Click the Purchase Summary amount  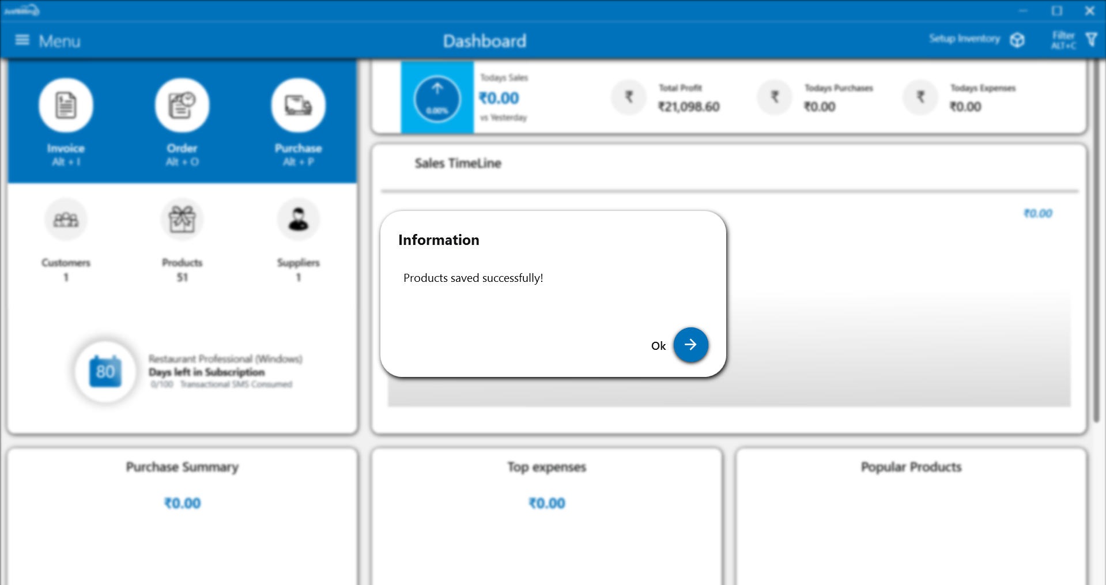tap(182, 503)
